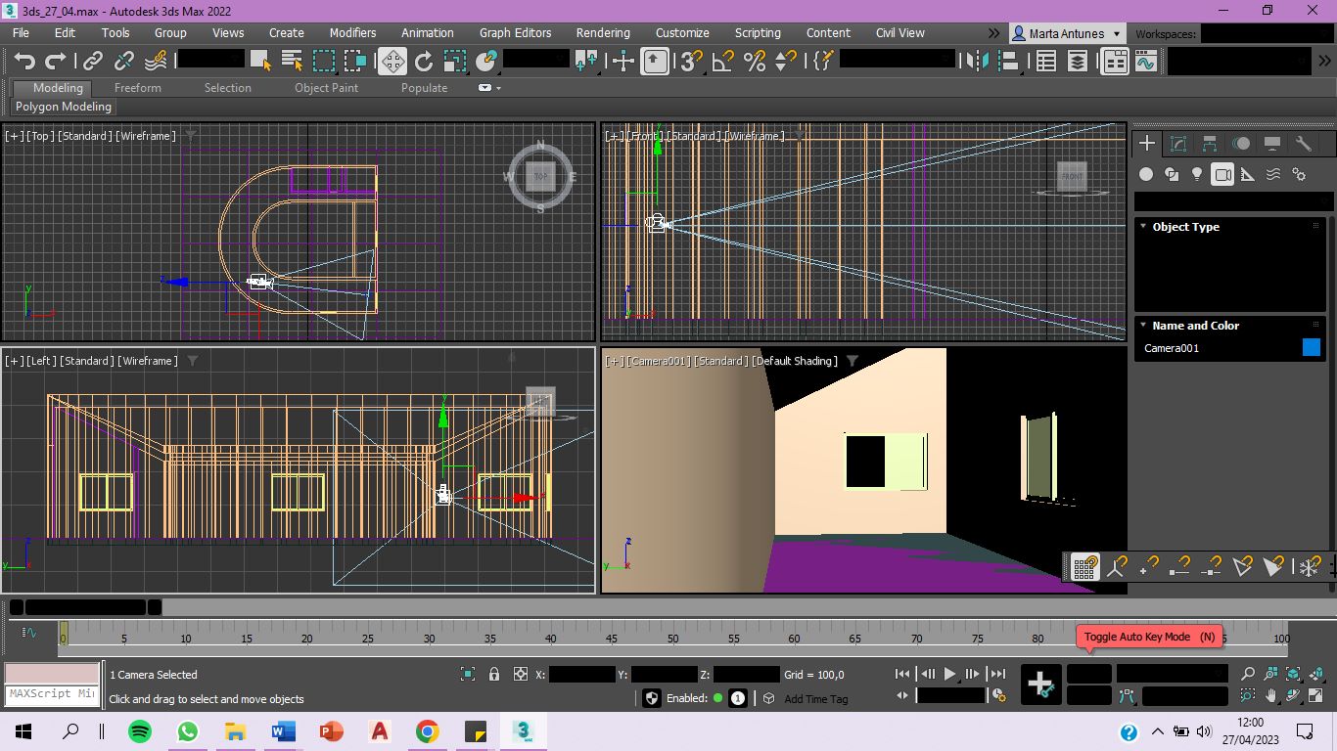Viewport: 1337px width, 751px height.
Task: Select the Space Warps create category
Action: click(x=1273, y=174)
